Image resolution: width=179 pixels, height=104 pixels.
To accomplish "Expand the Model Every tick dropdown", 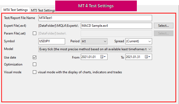I will click(x=95, y=49).
